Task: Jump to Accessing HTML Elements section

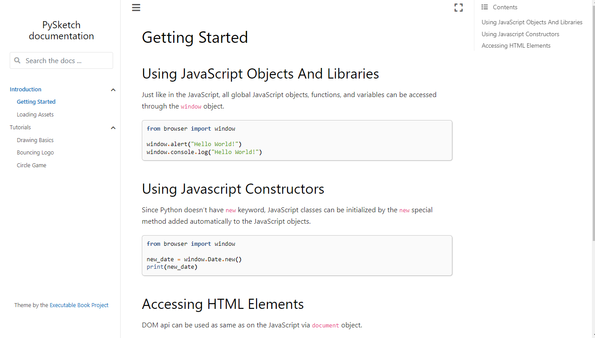Action: (x=516, y=45)
